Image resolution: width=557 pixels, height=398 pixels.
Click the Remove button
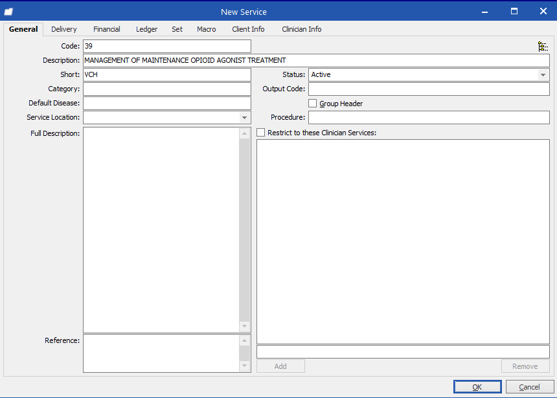coord(525,366)
